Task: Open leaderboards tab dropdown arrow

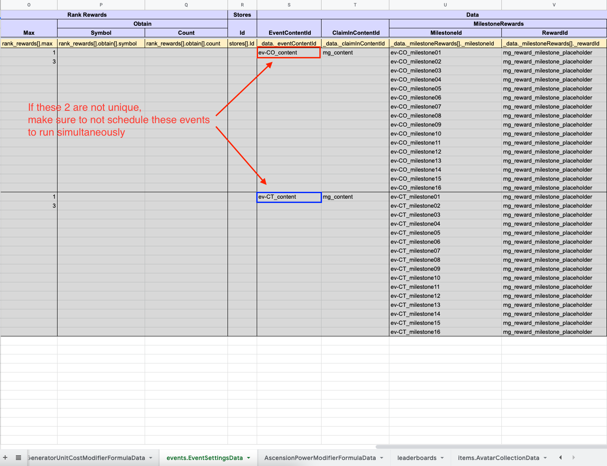Action: 442,458
